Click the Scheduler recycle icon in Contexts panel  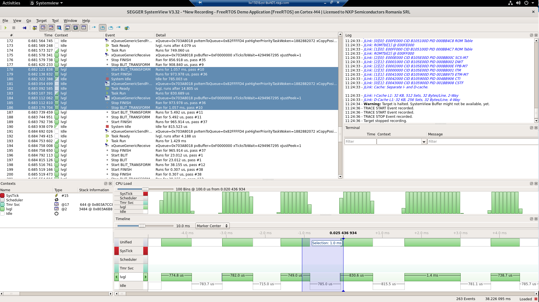(56, 200)
